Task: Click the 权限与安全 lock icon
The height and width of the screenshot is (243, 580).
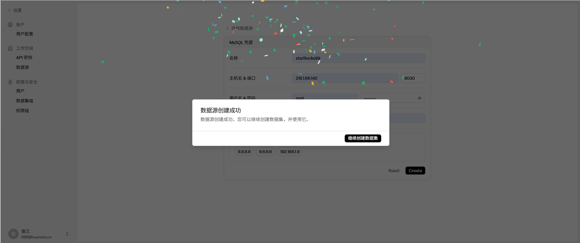Action: click(x=10, y=82)
